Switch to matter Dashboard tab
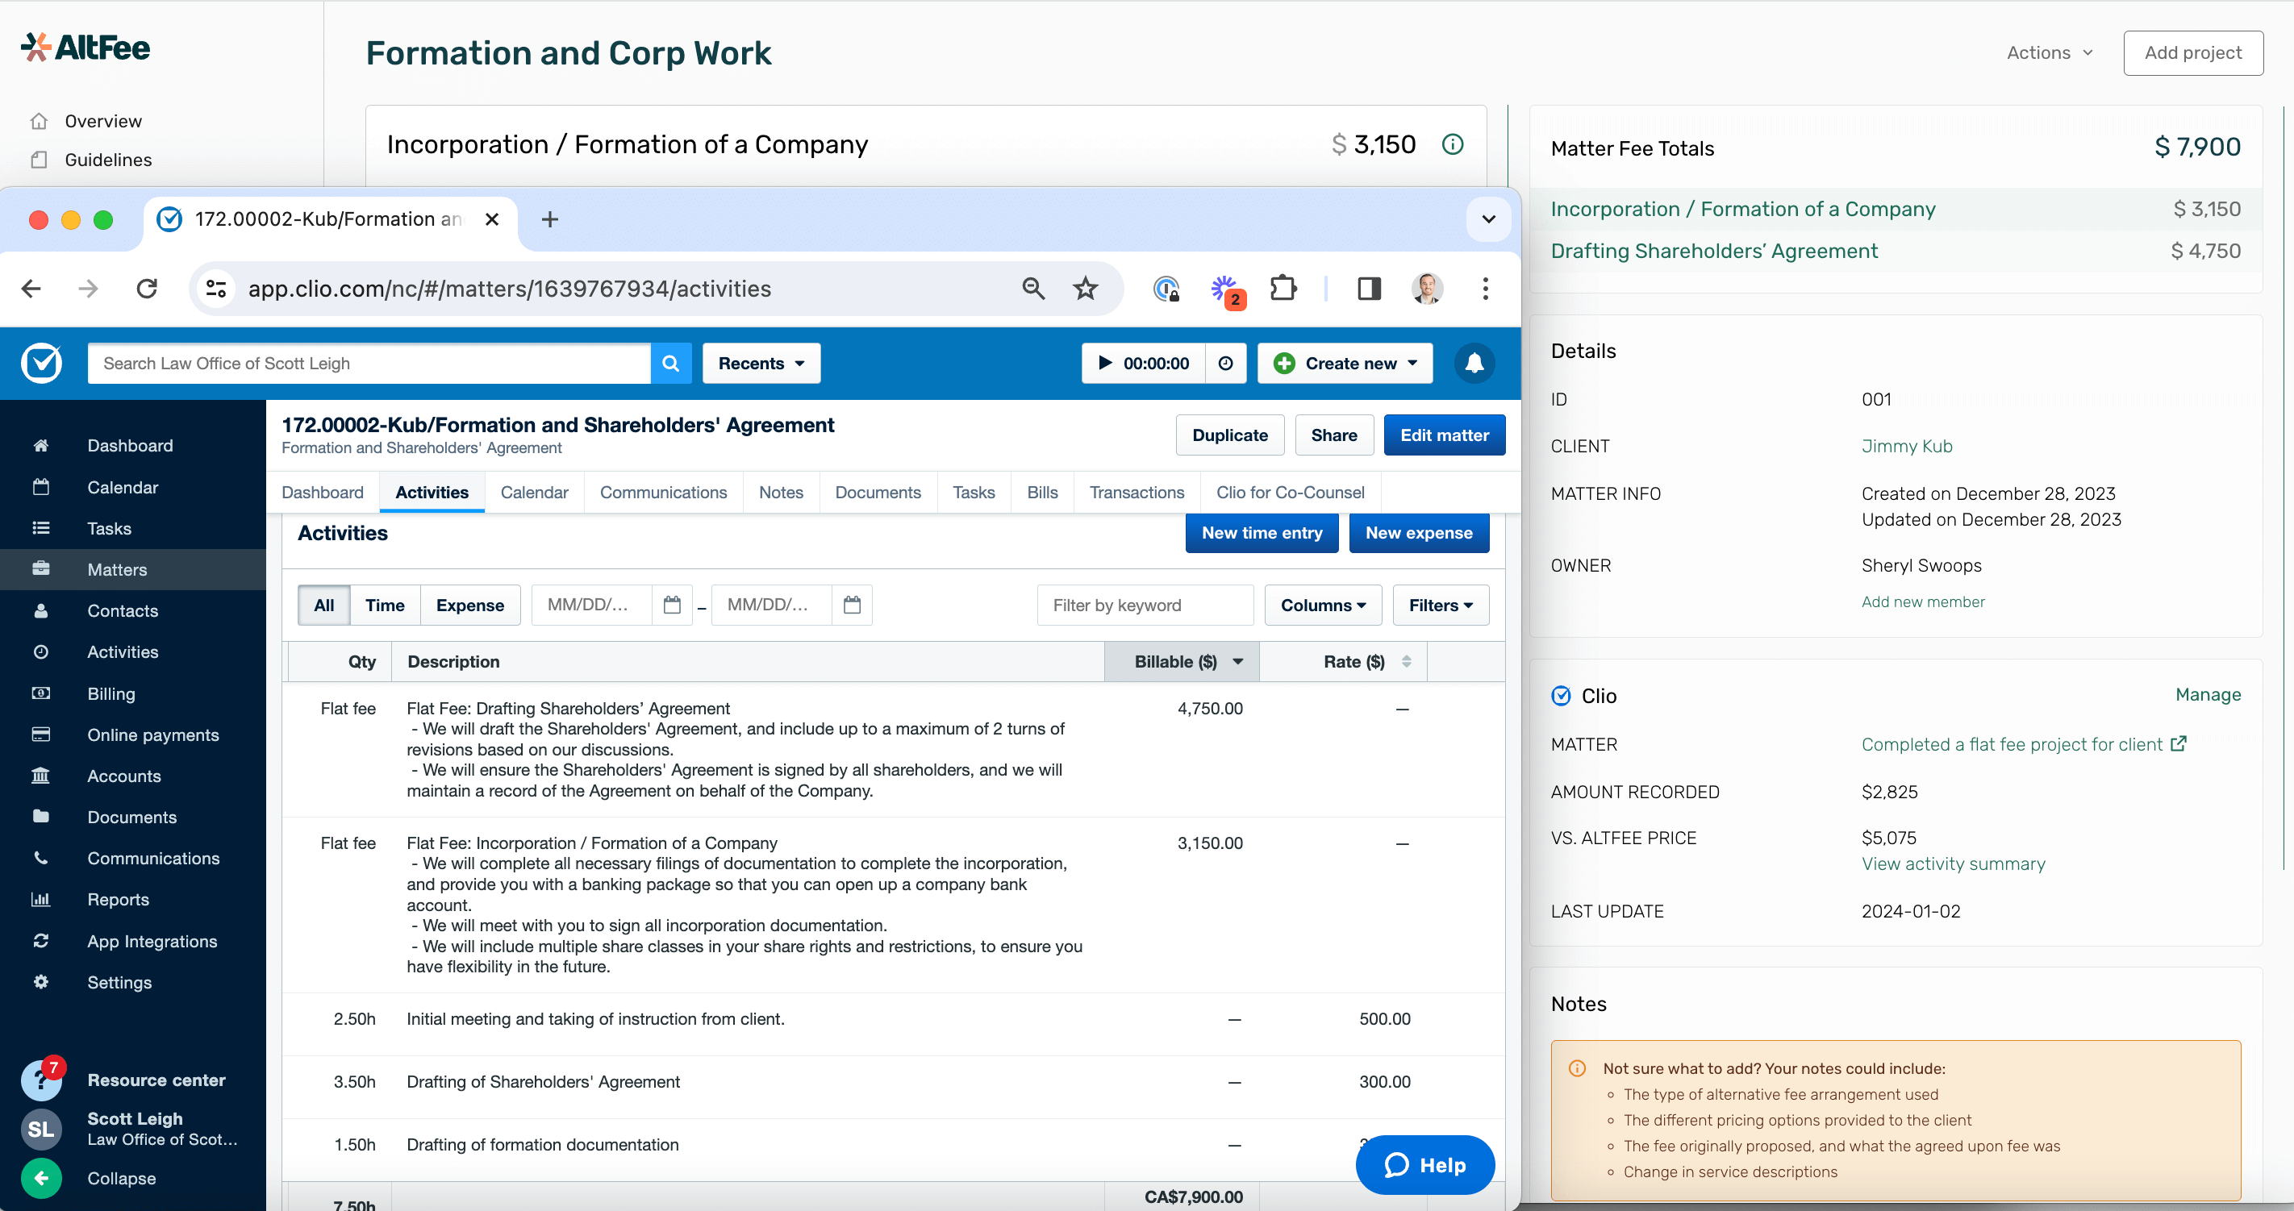This screenshot has width=2294, height=1211. pyautogui.click(x=323, y=493)
